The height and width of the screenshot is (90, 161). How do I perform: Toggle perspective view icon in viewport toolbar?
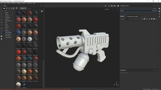tap(109, 6)
